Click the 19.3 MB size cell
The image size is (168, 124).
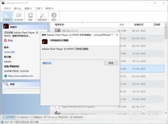point(122,31)
